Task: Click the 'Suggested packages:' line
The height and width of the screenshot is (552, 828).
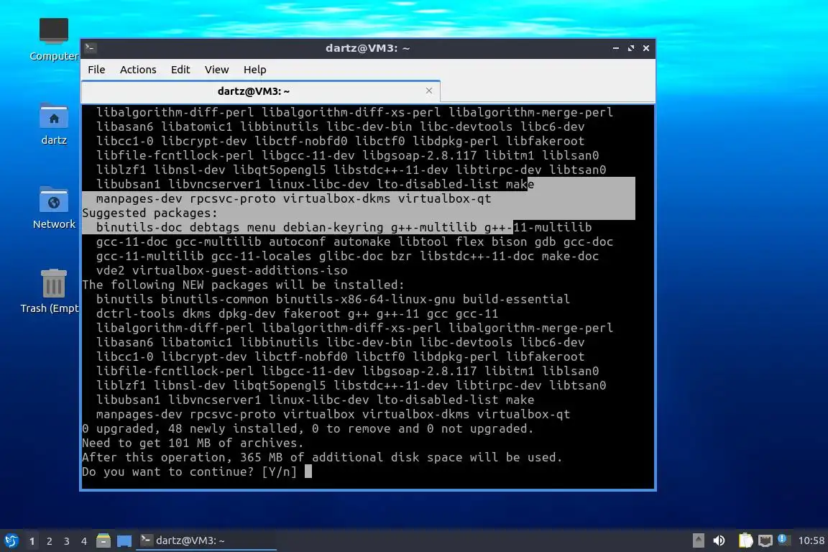Action: click(x=149, y=213)
